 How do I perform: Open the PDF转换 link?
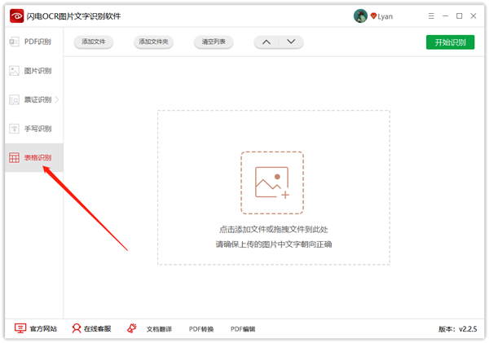(201, 329)
